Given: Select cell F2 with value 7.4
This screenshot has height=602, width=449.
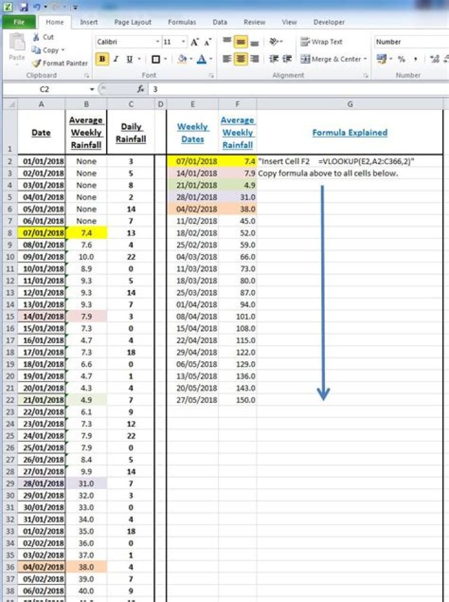Looking at the screenshot, I should coord(238,161).
